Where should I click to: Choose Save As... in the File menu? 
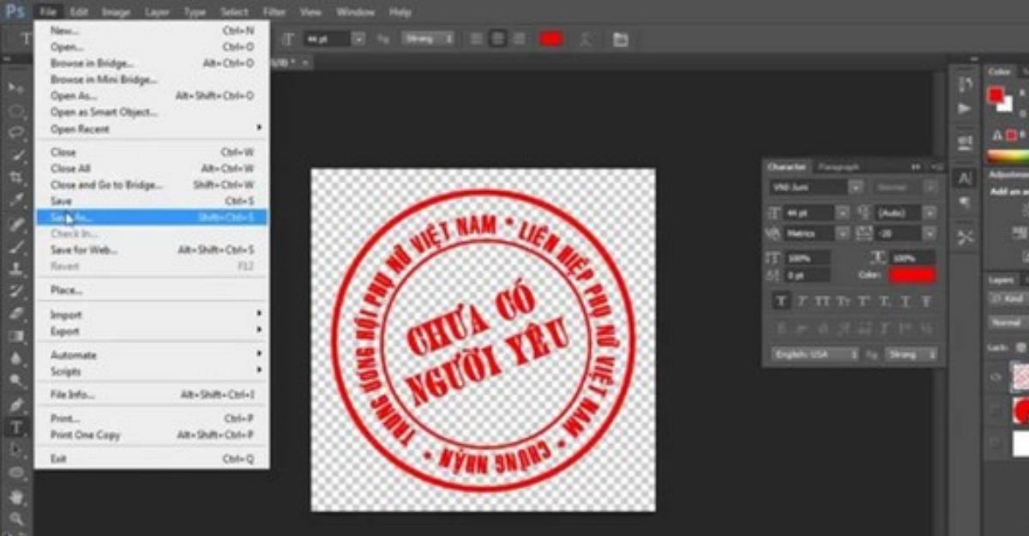coord(152,218)
